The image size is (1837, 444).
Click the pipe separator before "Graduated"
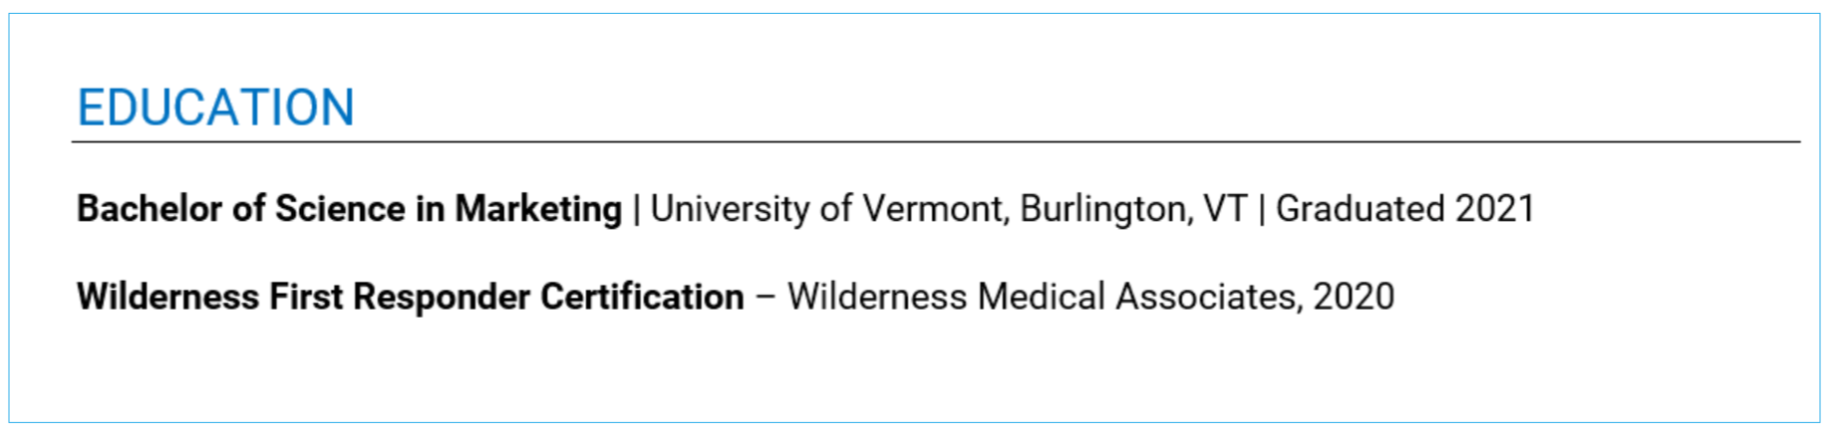click(1262, 209)
